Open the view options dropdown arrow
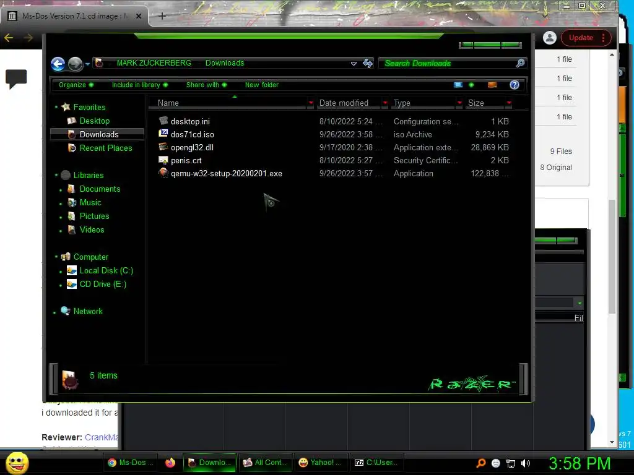The width and height of the screenshot is (634, 475). pyautogui.click(x=471, y=85)
